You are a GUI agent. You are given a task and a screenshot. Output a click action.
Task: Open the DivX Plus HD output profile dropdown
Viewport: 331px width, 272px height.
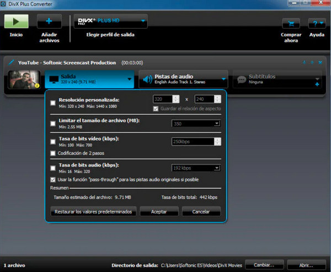[x=111, y=21]
